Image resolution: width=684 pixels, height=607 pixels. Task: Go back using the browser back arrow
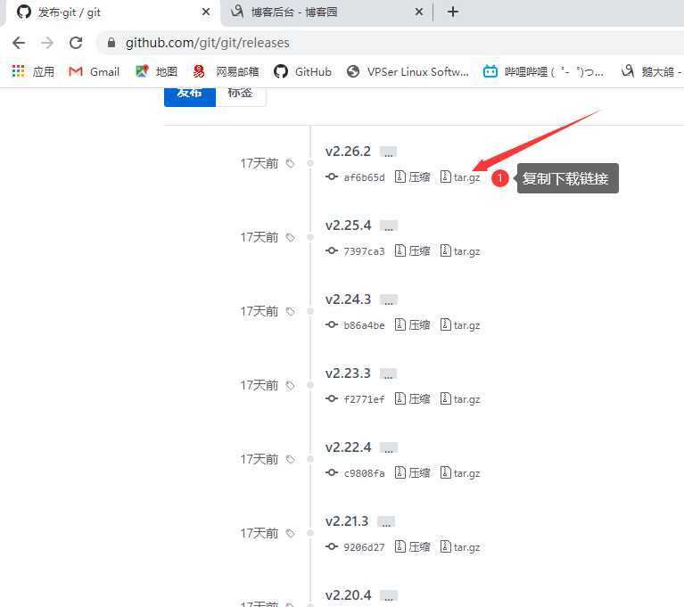[x=19, y=43]
